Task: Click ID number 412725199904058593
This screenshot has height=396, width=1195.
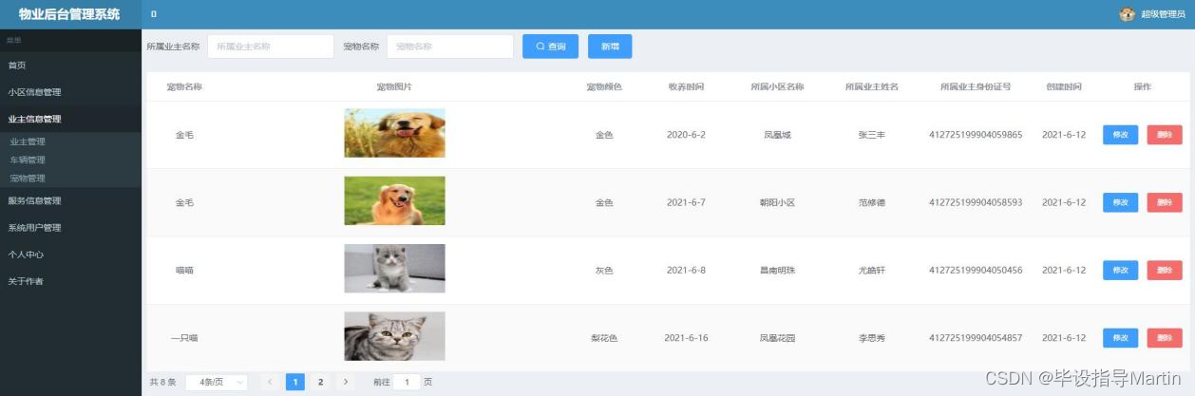Action: click(x=976, y=202)
